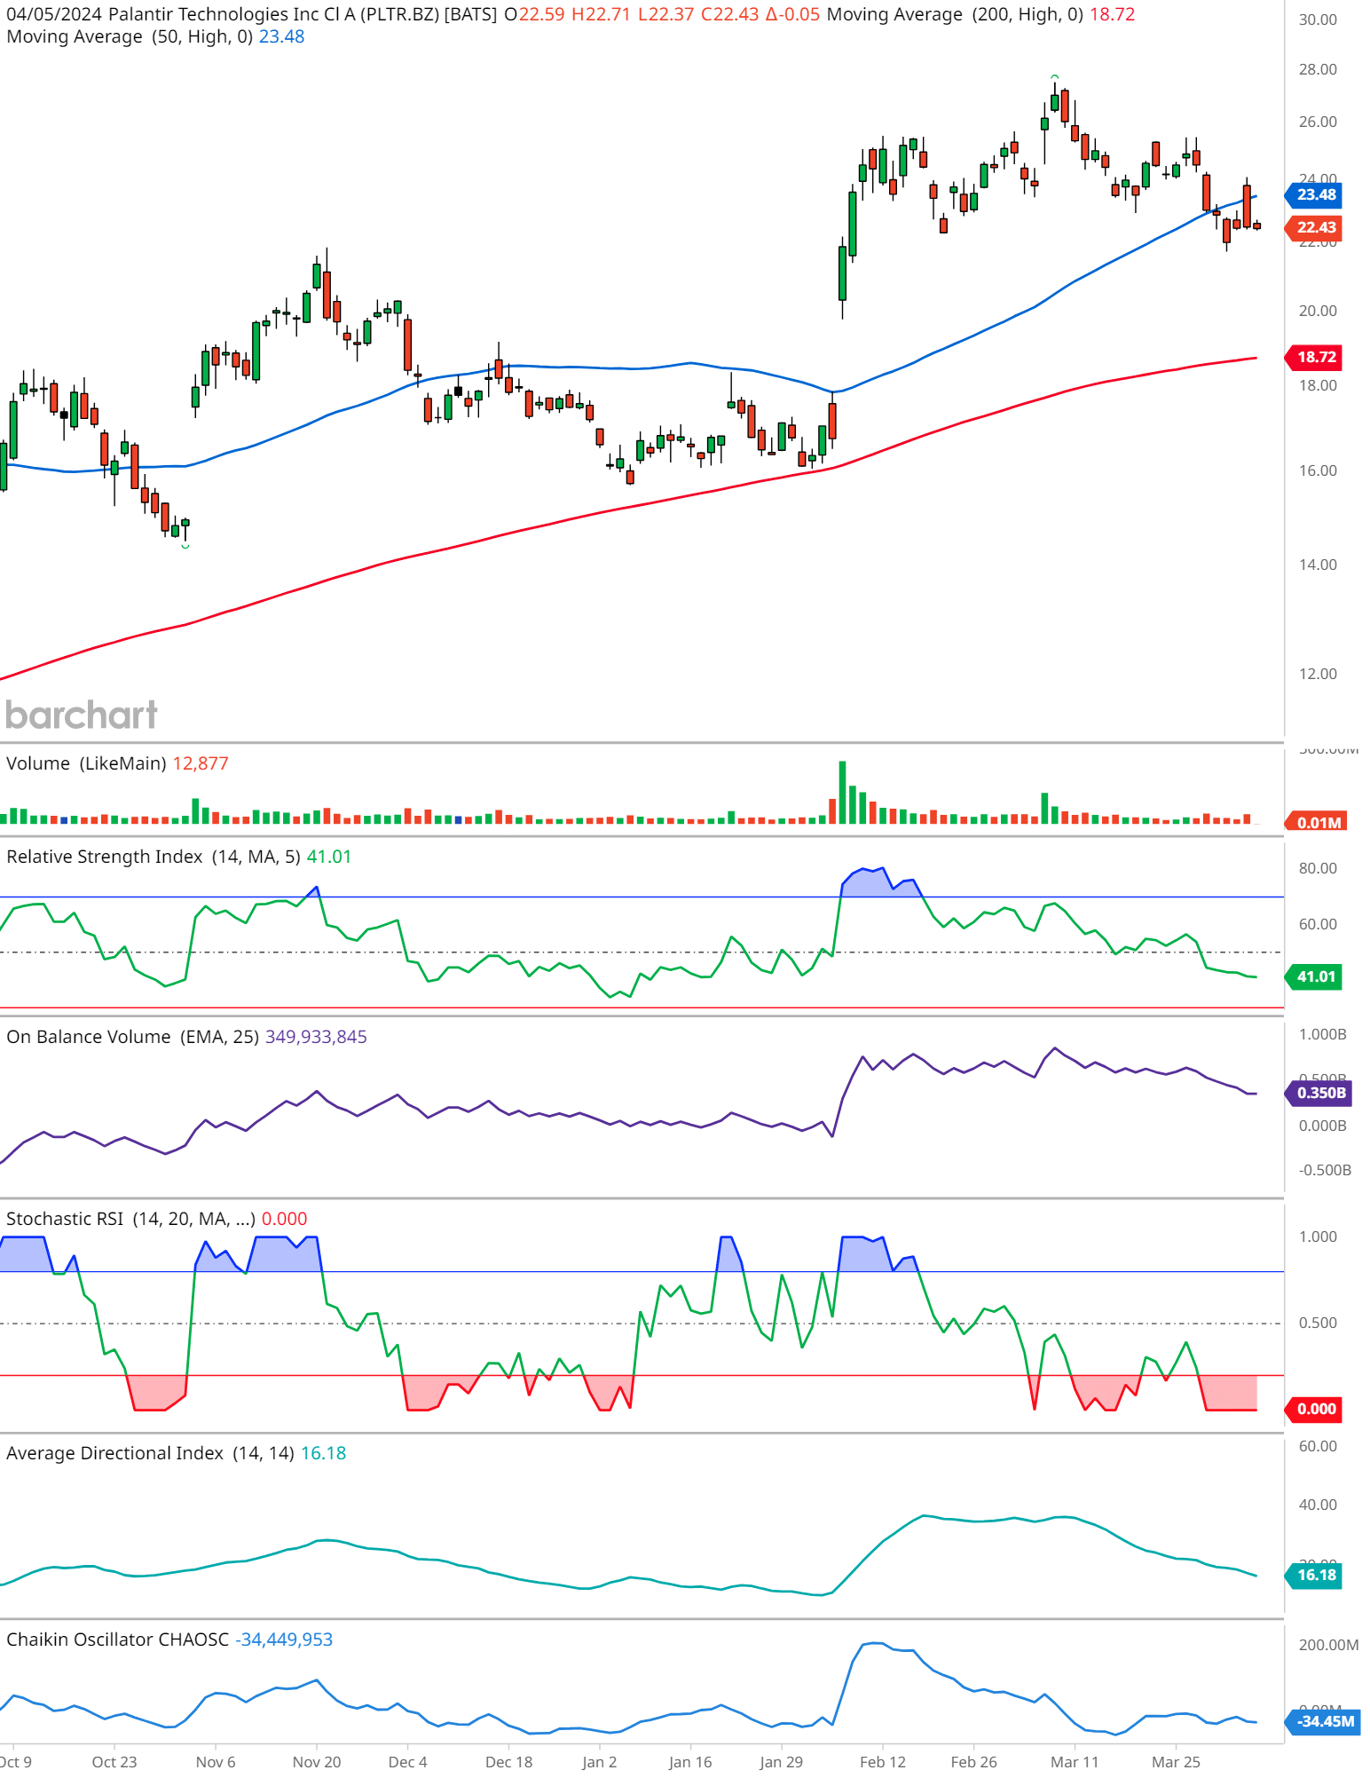Click the Feb 26 date axis label
This screenshot has height=1778, width=1370.
pos(974,1763)
